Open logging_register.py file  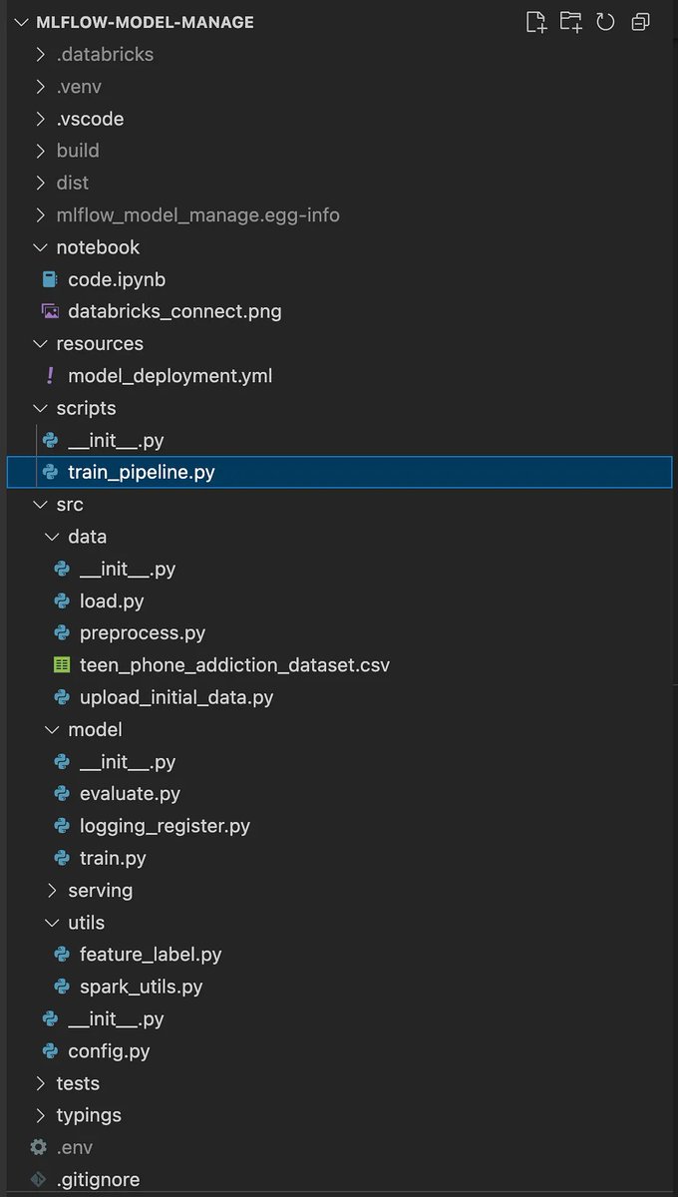point(165,826)
